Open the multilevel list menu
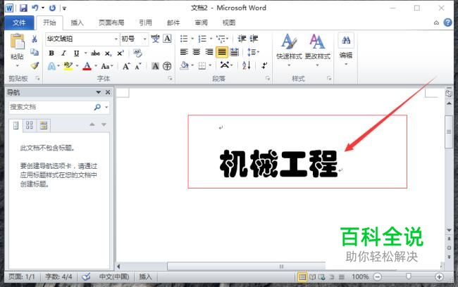 click(221, 39)
